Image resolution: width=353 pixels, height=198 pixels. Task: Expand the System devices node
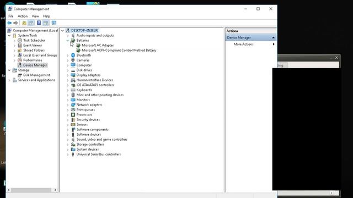pyautogui.click(x=67, y=150)
